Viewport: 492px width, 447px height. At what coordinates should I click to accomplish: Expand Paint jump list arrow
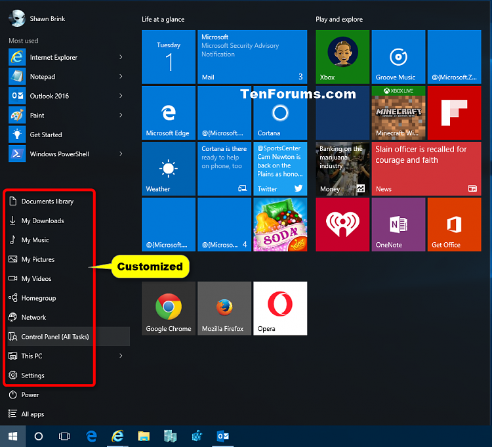coord(121,116)
